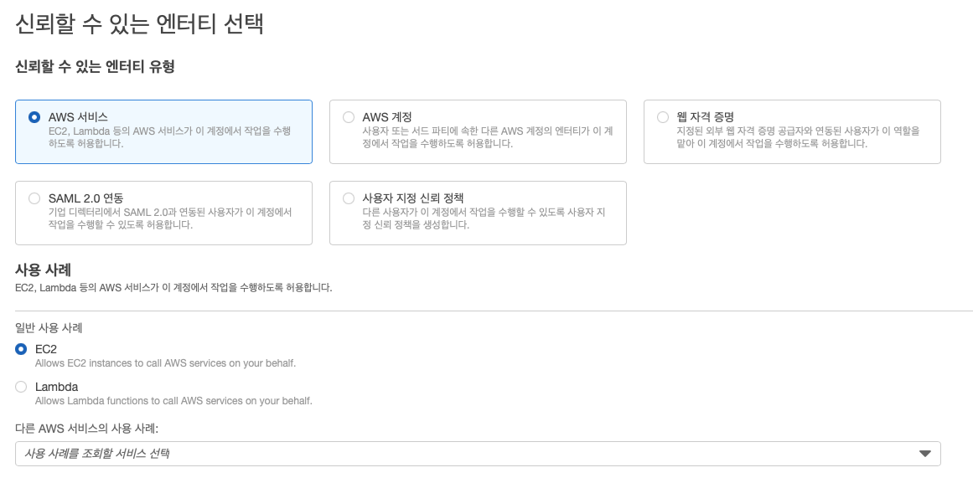The height and width of the screenshot is (483, 973).
Task: Click the 웹 자격 증명 card description text
Action: (798, 137)
